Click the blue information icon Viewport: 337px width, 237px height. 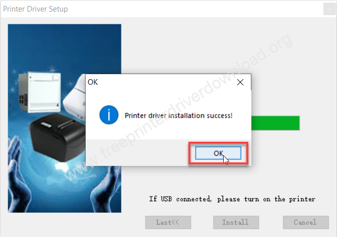click(x=109, y=115)
